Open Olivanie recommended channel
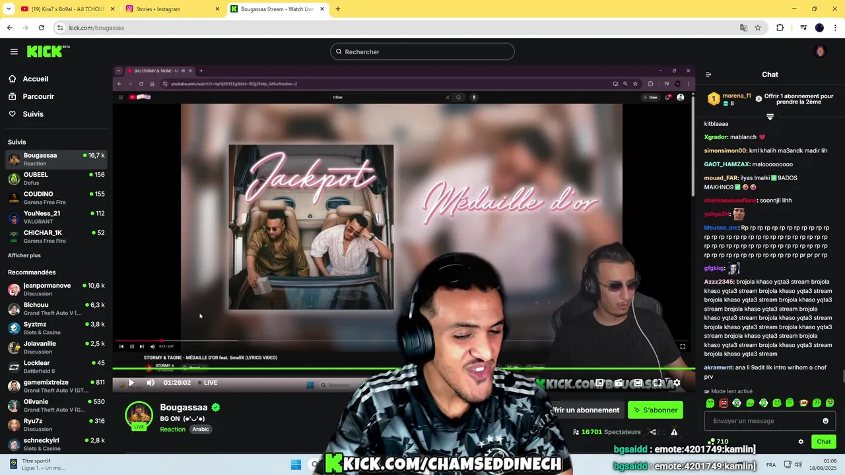 tap(56, 405)
